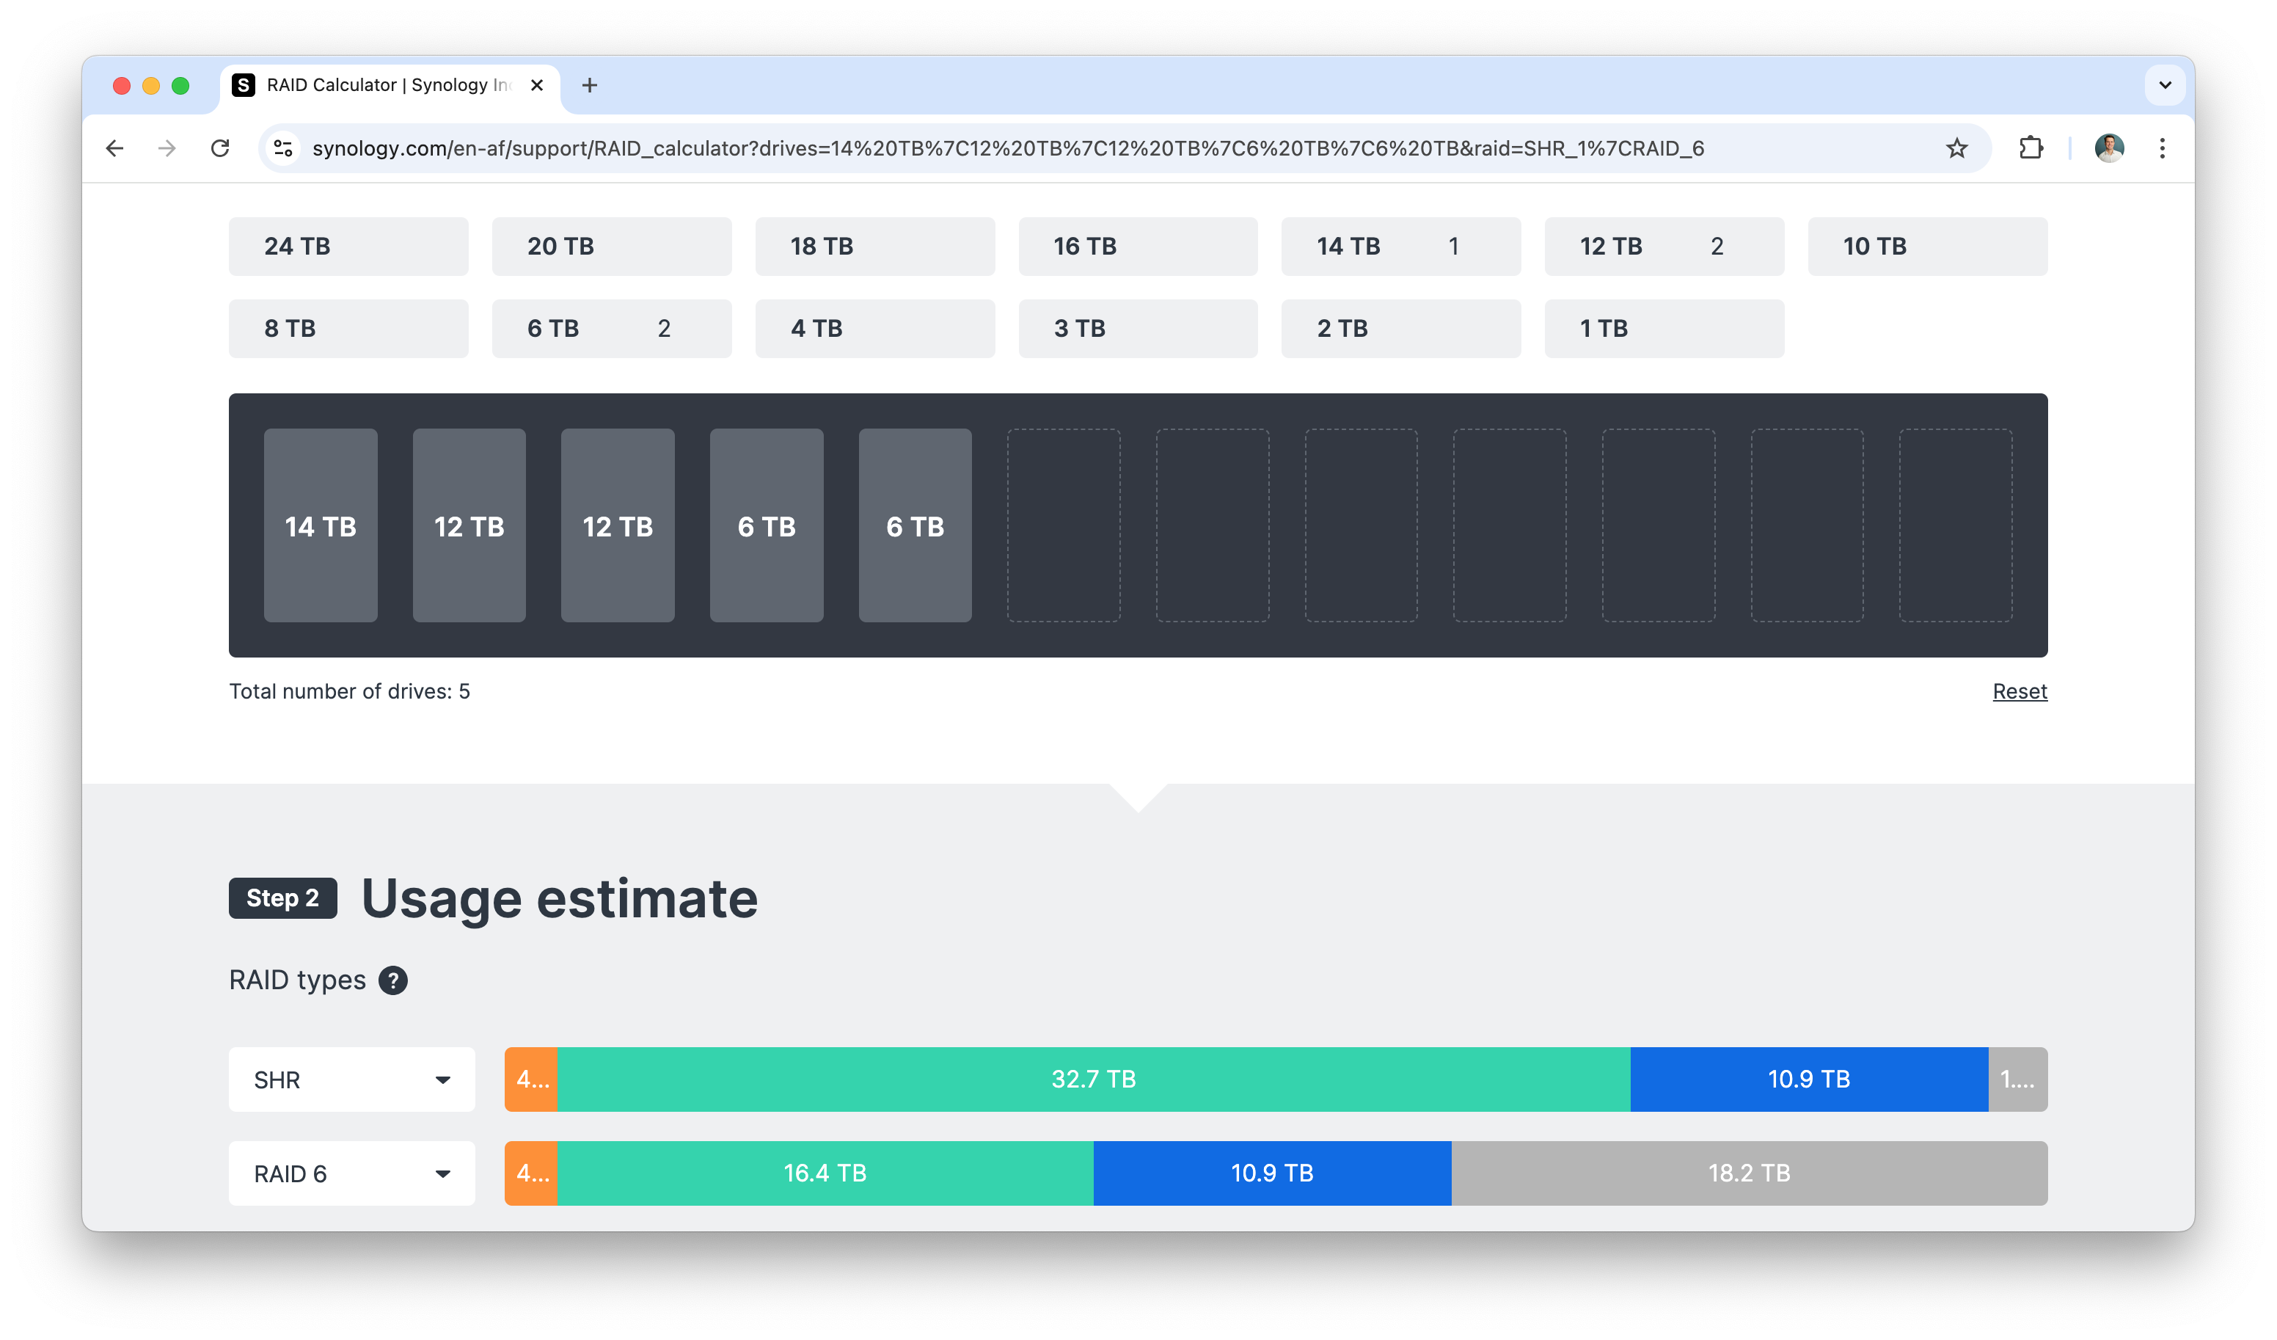Close the RAID Calculator tab
The height and width of the screenshot is (1340, 2277).
pyautogui.click(x=537, y=85)
